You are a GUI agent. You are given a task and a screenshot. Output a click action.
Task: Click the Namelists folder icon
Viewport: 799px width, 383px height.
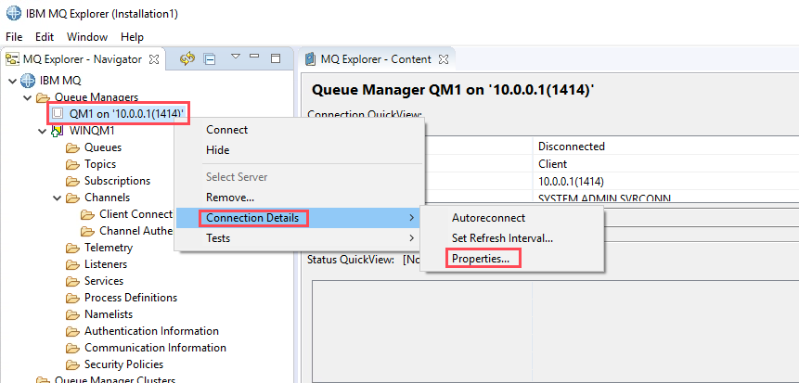click(73, 314)
